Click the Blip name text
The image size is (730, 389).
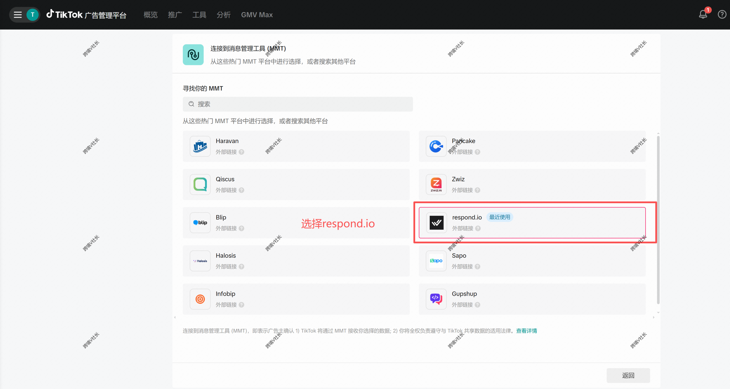click(x=221, y=217)
